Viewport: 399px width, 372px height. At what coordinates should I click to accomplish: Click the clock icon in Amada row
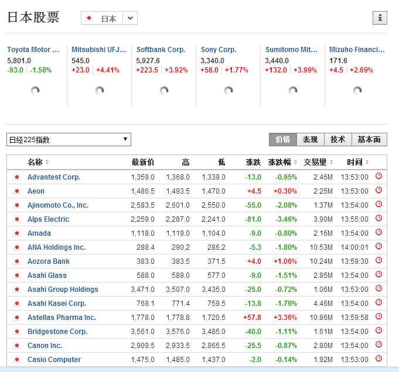tap(378, 232)
